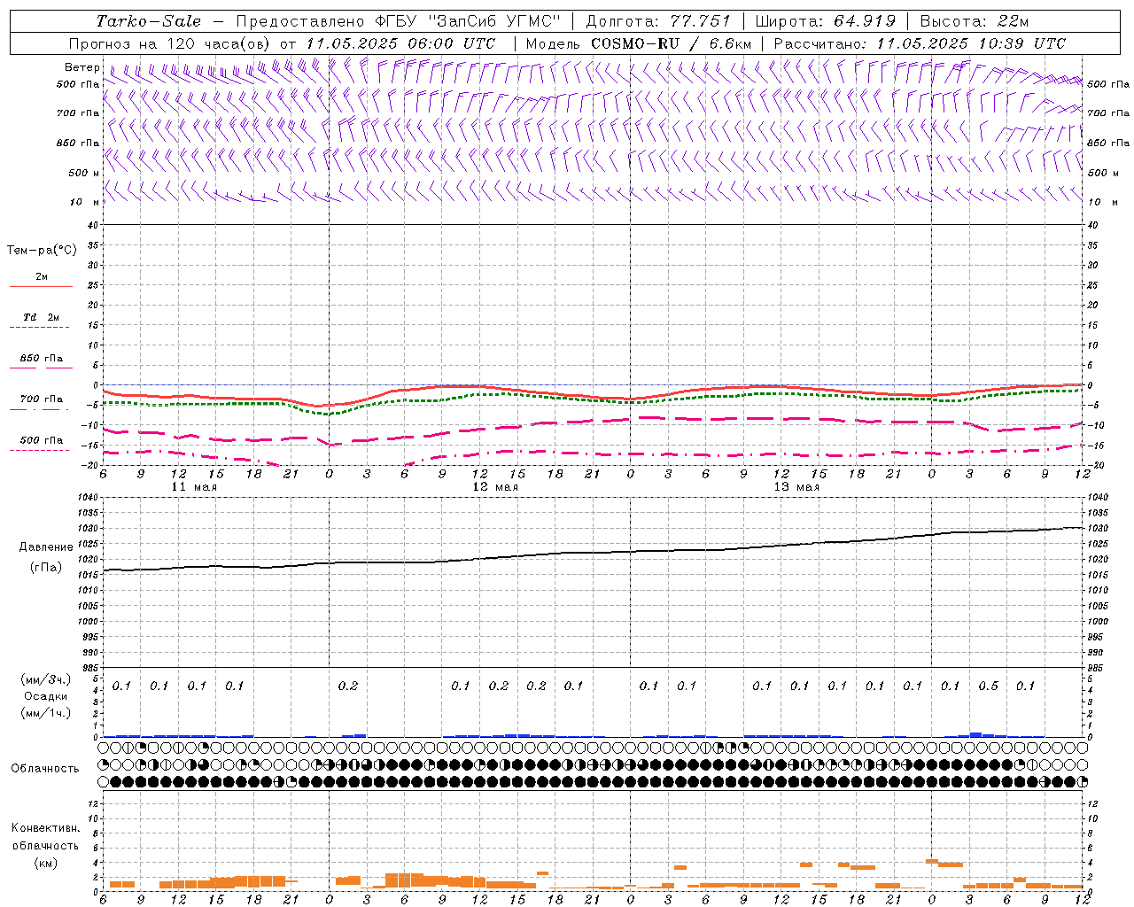Click the Модель COSMO-RU / 6.6км label
The height and width of the screenshot is (907, 1134).
(x=639, y=43)
